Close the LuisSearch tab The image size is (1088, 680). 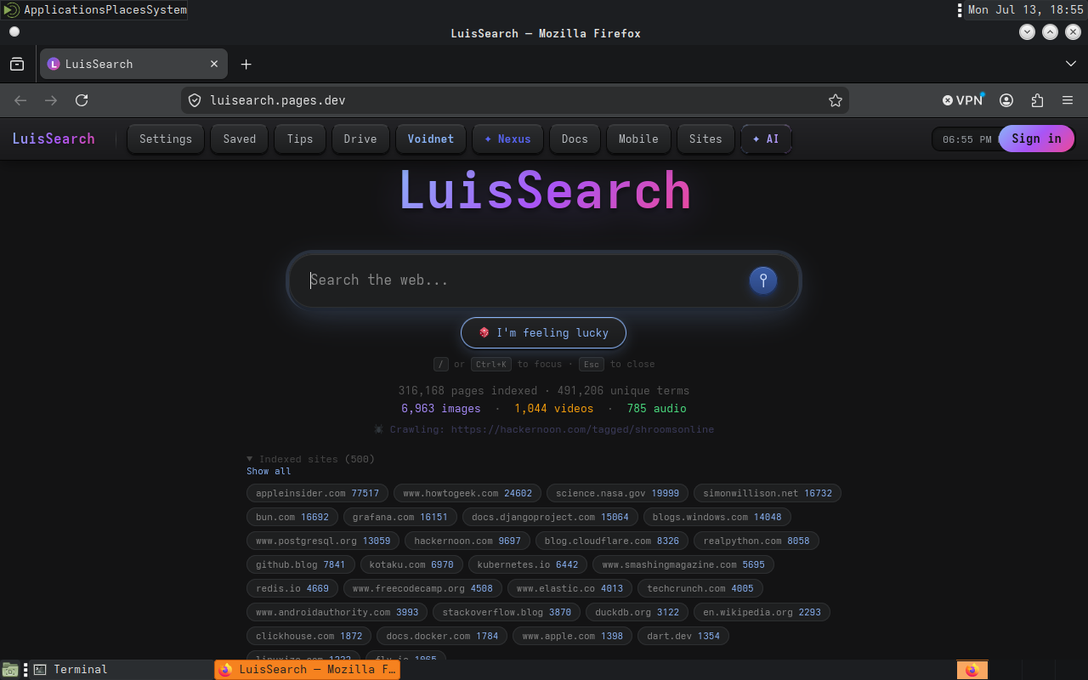click(x=214, y=64)
